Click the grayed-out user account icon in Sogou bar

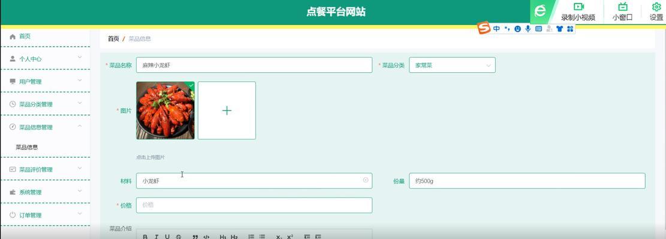[x=549, y=29]
